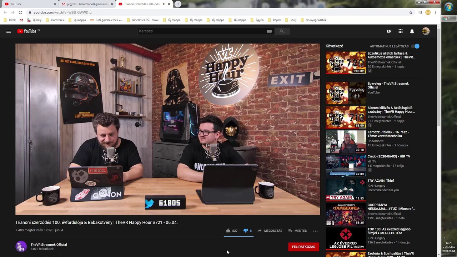Screen dimensions: 457x257
Task: Open the orange globe extension icon
Action: (x=428, y=12)
